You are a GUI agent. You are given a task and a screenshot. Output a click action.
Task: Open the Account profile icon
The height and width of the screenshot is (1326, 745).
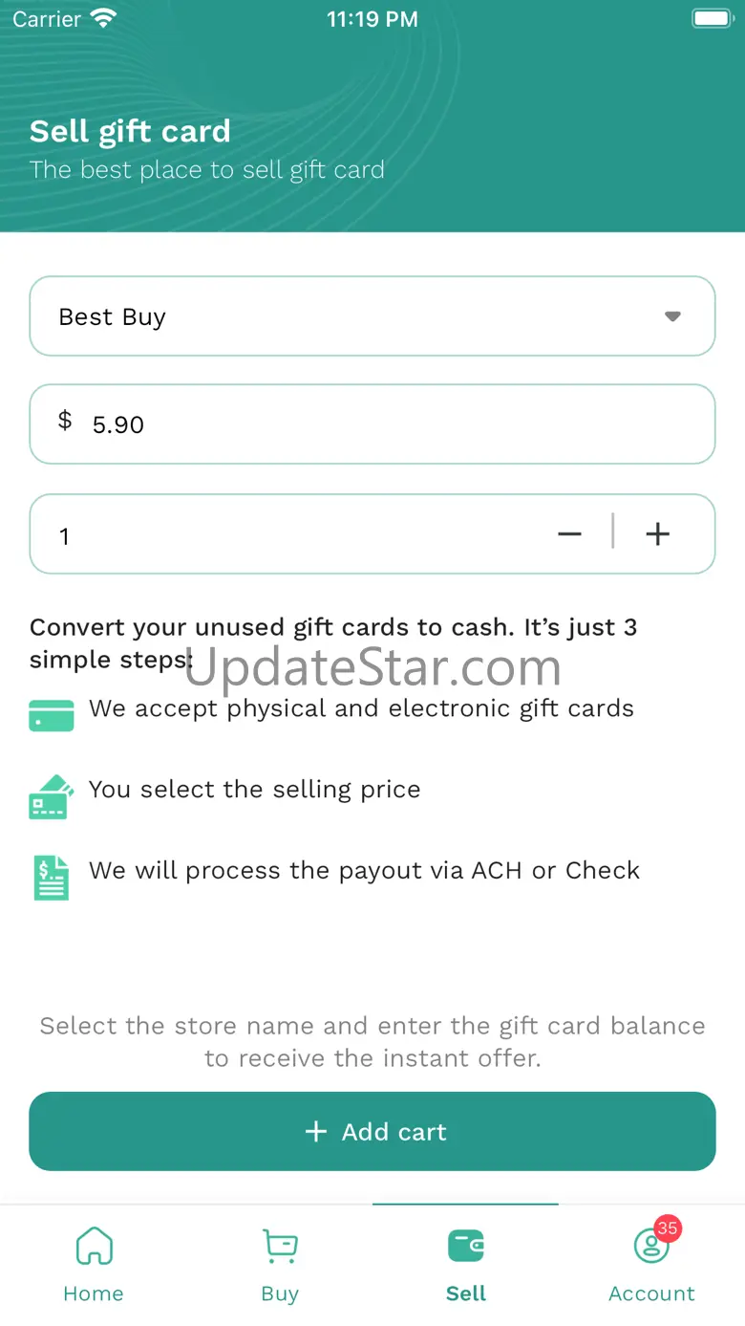(x=651, y=1247)
